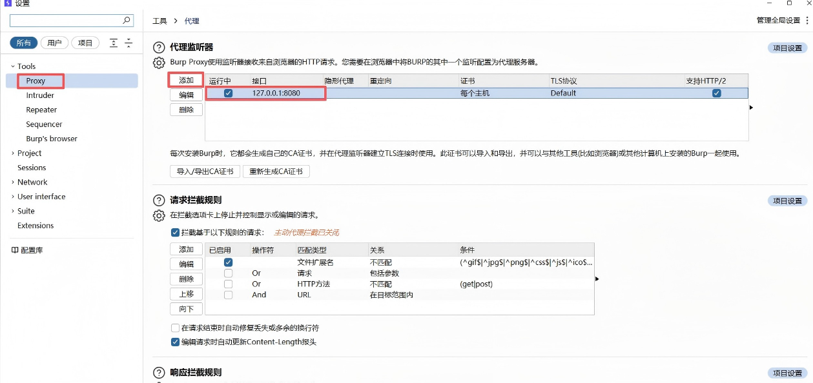
Task: Disable the 文件扩展名 rule checkbox
Action: click(228, 262)
